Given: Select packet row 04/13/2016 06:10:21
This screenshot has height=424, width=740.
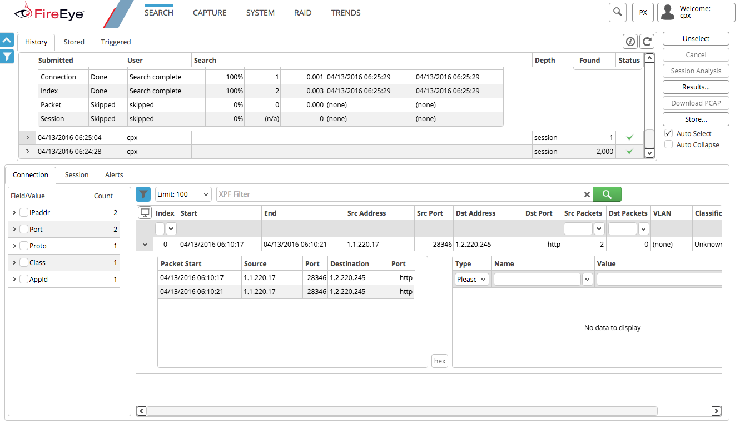Looking at the screenshot, I should [286, 292].
